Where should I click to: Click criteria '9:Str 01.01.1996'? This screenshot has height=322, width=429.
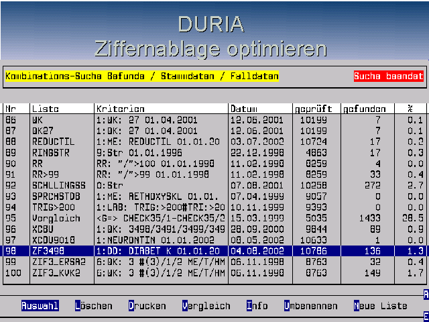pyautogui.click(x=139, y=152)
